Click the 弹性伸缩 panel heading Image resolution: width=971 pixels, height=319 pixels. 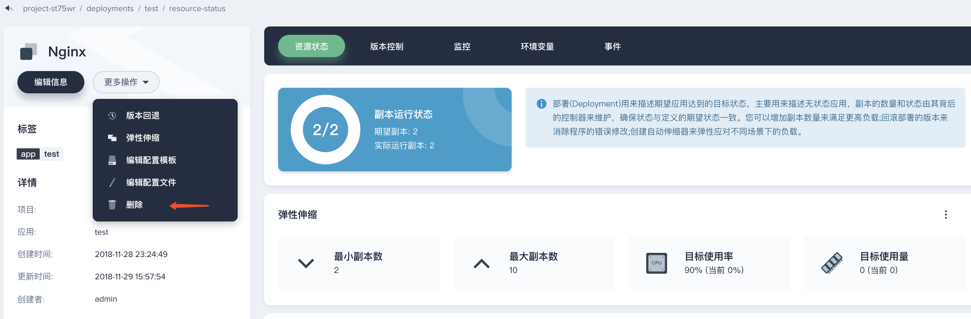tap(297, 215)
